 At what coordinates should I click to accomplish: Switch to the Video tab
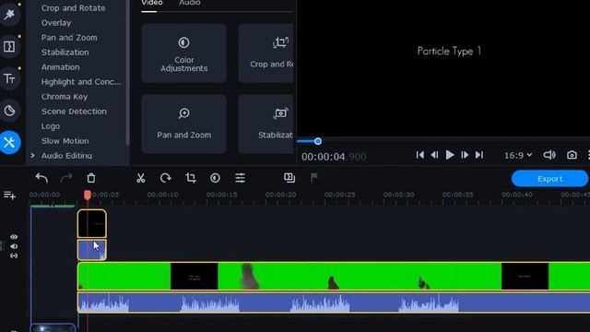click(151, 3)
